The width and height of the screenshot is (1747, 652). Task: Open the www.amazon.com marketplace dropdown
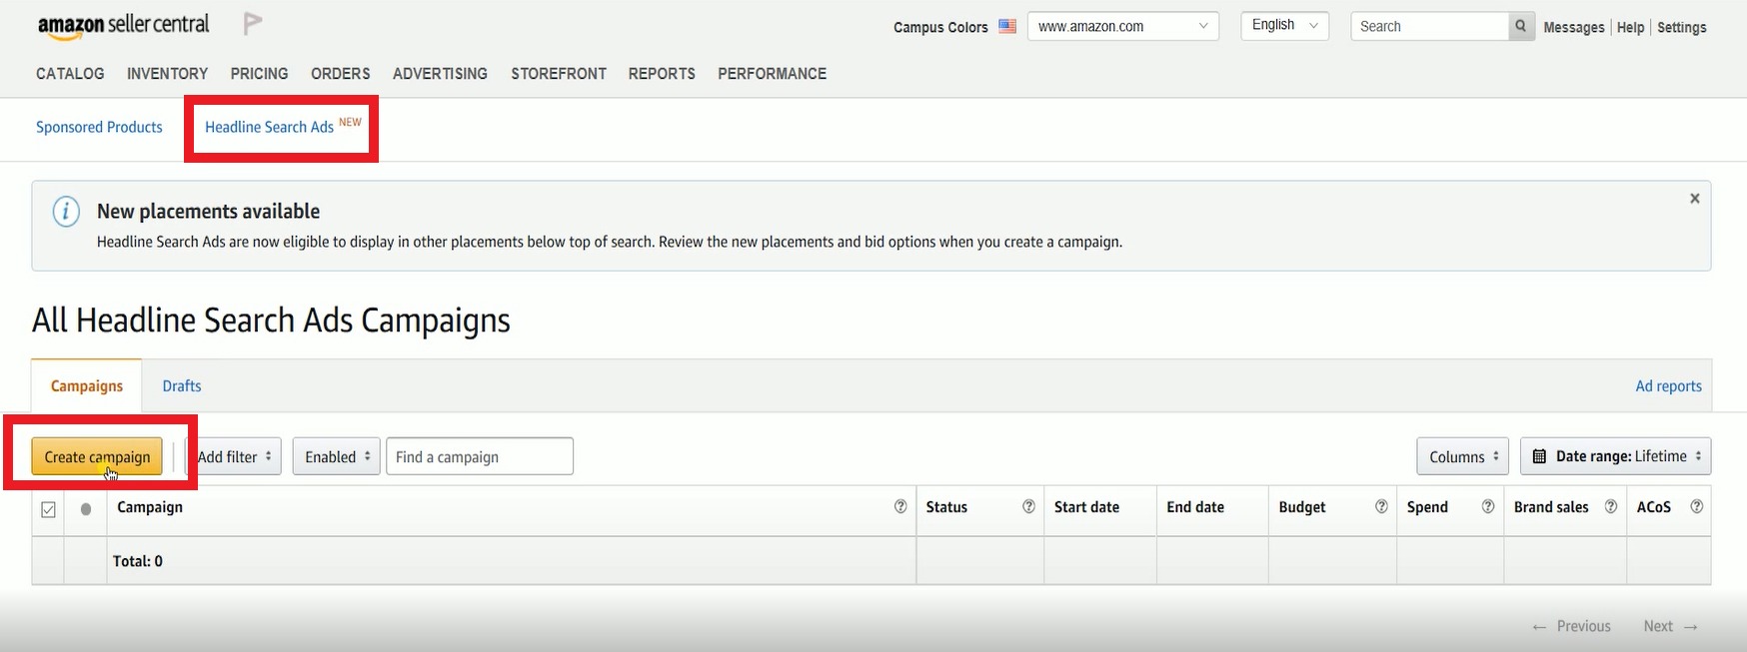pyautogui.click(x=1123, y=26)
